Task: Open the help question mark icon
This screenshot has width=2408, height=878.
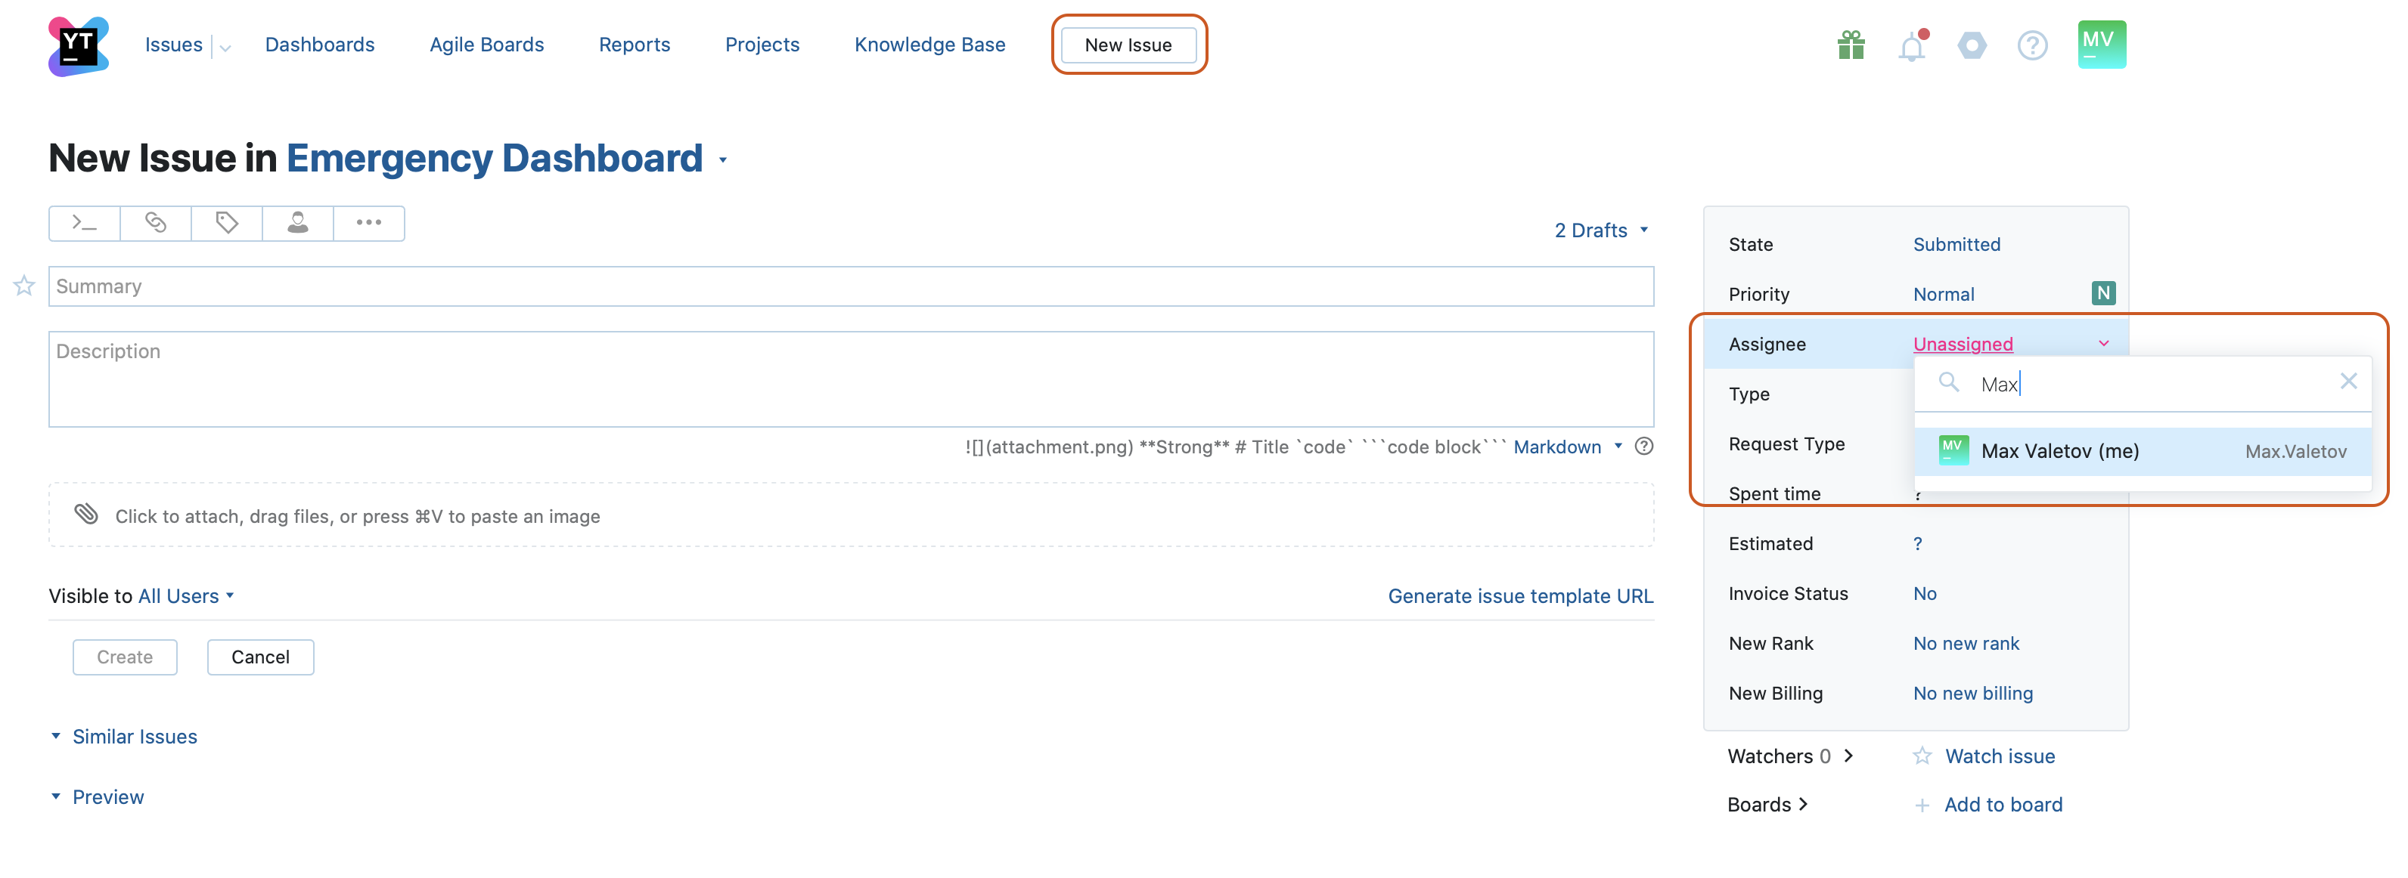Action: pyautogui.click(x=2032, y=45)
